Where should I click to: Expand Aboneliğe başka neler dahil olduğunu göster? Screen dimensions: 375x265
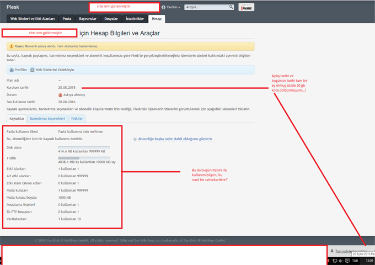[175, 139]
